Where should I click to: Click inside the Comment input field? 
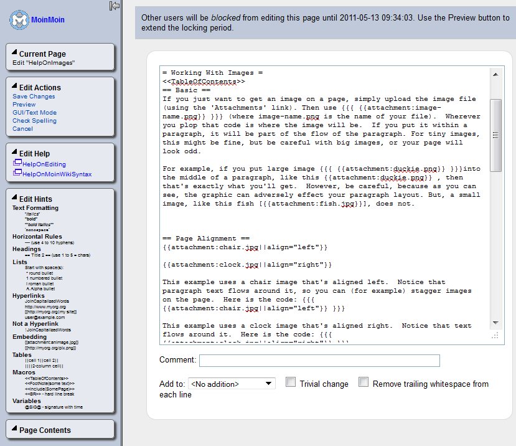(x=319, y=361)
